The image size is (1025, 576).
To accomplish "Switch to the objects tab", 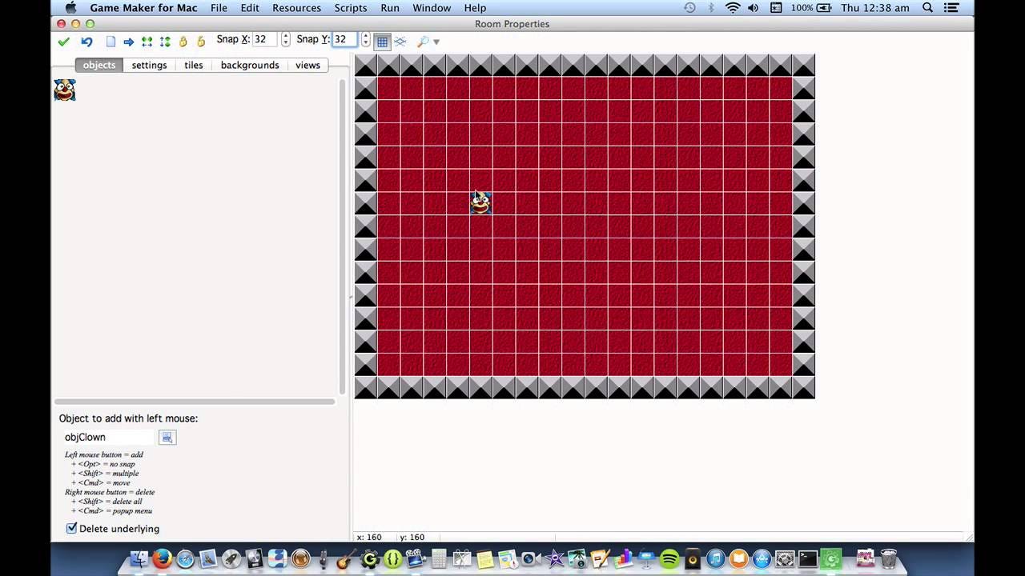I will click(x=99, y=65).
